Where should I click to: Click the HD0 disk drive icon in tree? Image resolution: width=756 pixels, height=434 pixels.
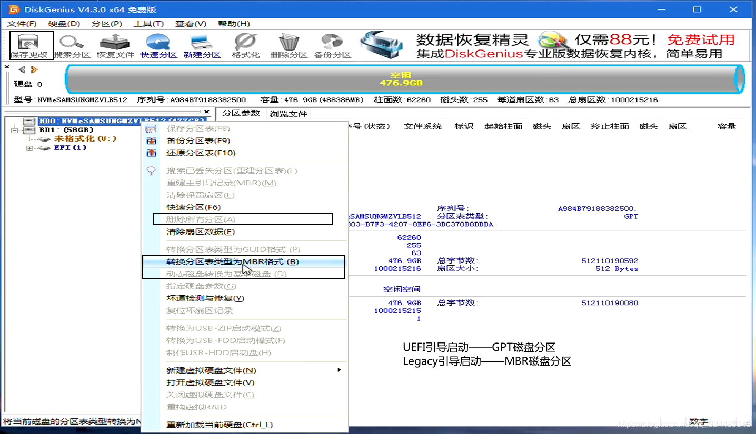point(30,121)
